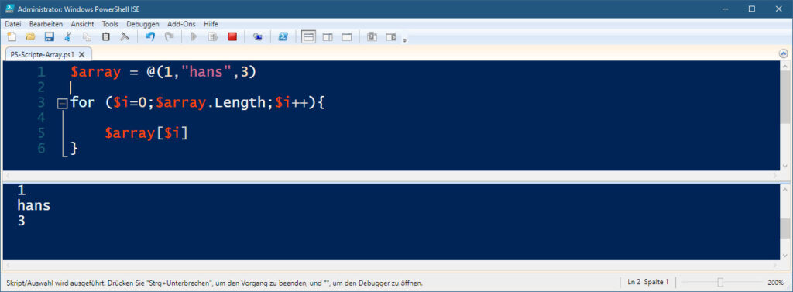The height and width of the screenshot is (292, 793).
Task: Open the Ansicht menu
Action: (x=82, y=24)
